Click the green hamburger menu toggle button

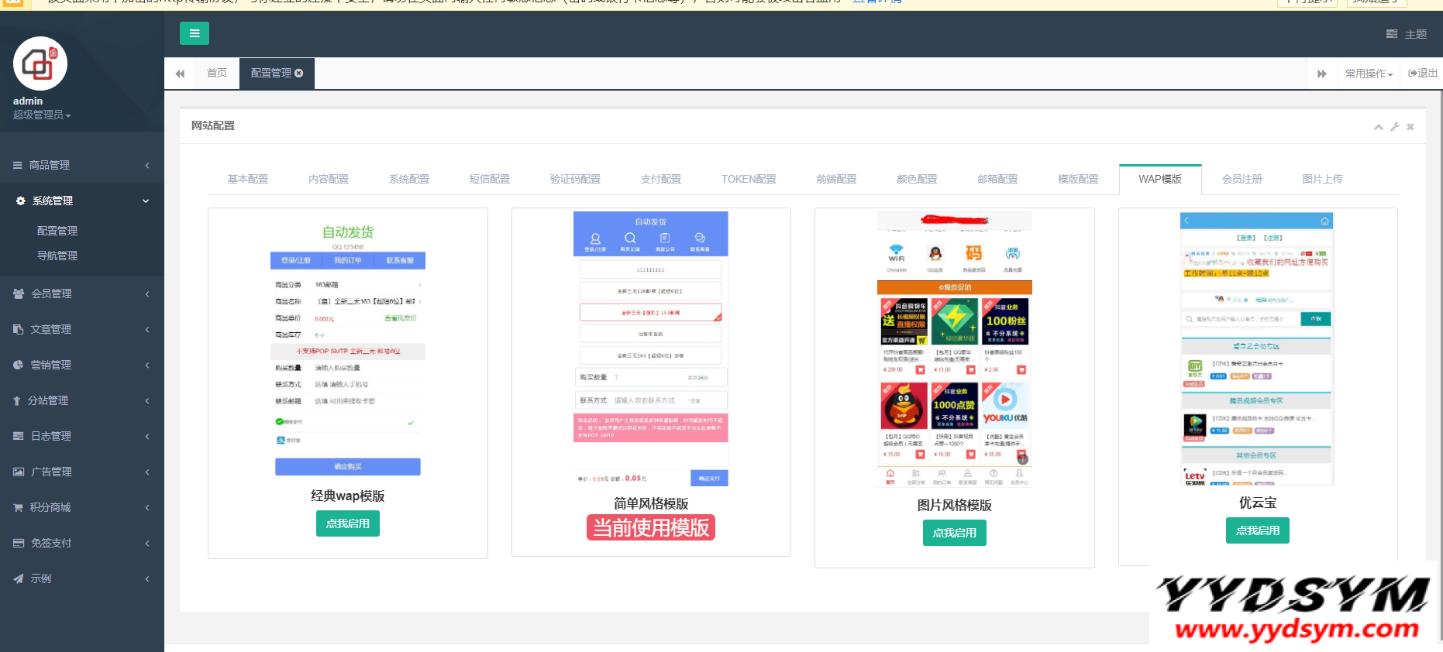195,33
